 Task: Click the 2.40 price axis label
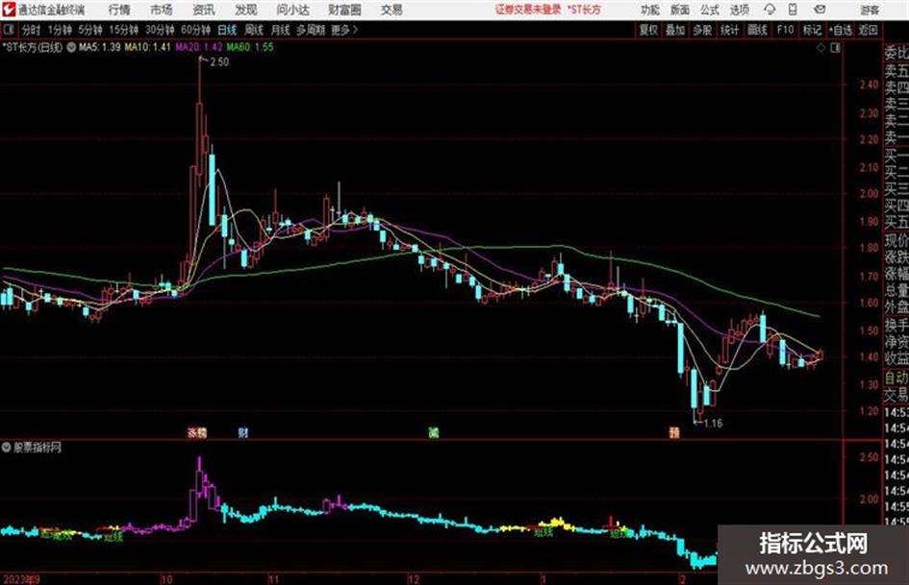(869, 85)
